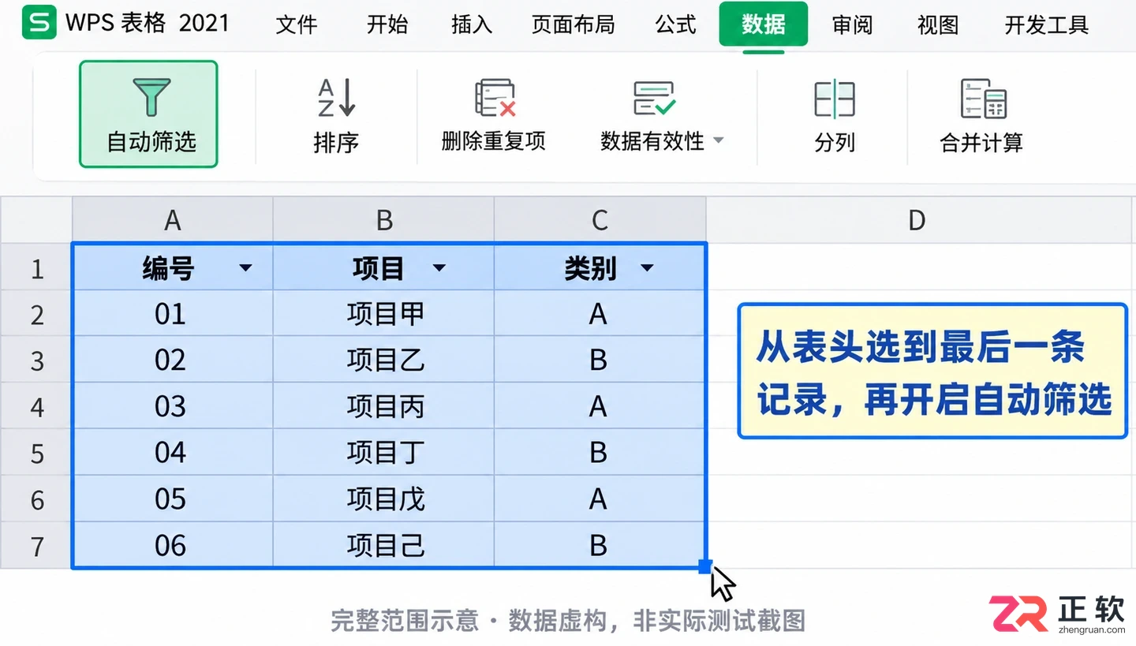Select the 数据 tab

coord(764,24)
